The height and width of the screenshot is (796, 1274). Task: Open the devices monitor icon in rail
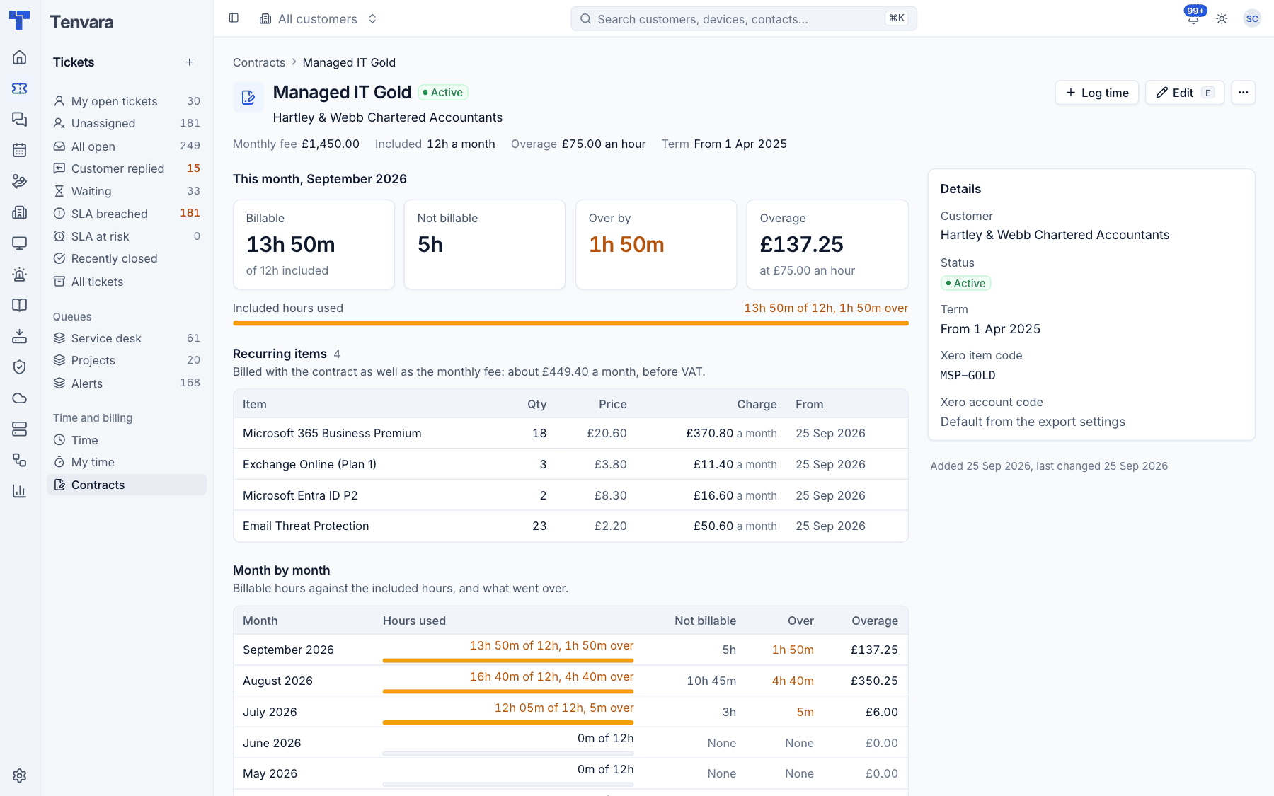20,243
